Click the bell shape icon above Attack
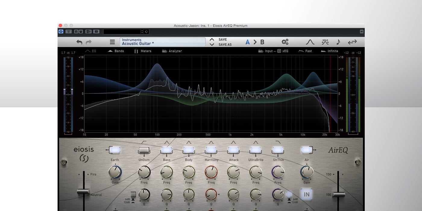422x211 pixels. tap(233, 142)
